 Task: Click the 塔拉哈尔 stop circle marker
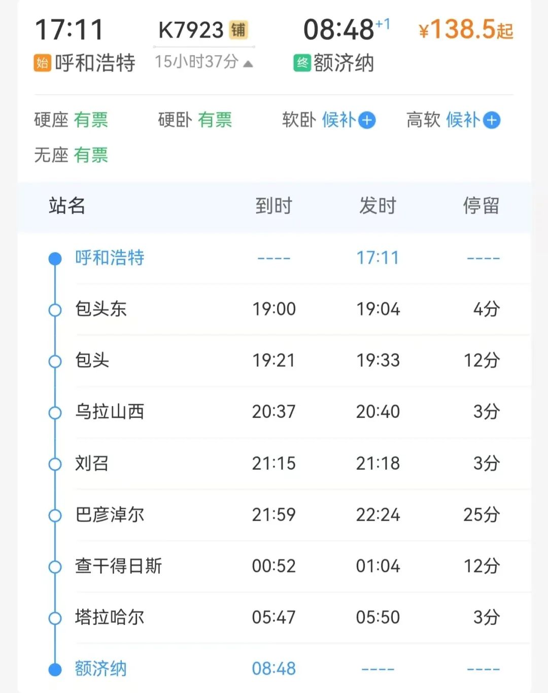pyautogui.click(x=55, y=618)
